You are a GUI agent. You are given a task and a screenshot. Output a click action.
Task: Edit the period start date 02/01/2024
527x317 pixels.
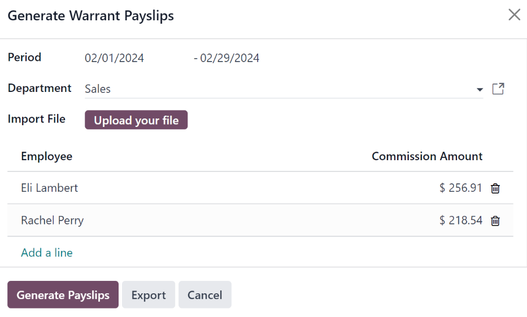tap(115, 58)
